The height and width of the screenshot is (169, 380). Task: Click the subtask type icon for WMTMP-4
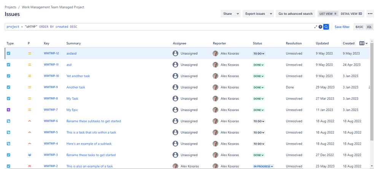(x=8, y=144)
